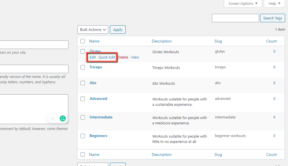
Task: Focus the tag name input field on left
Action: point(34,45)
